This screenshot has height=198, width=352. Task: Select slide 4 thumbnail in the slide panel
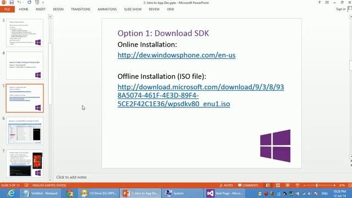tap(25, 65)
